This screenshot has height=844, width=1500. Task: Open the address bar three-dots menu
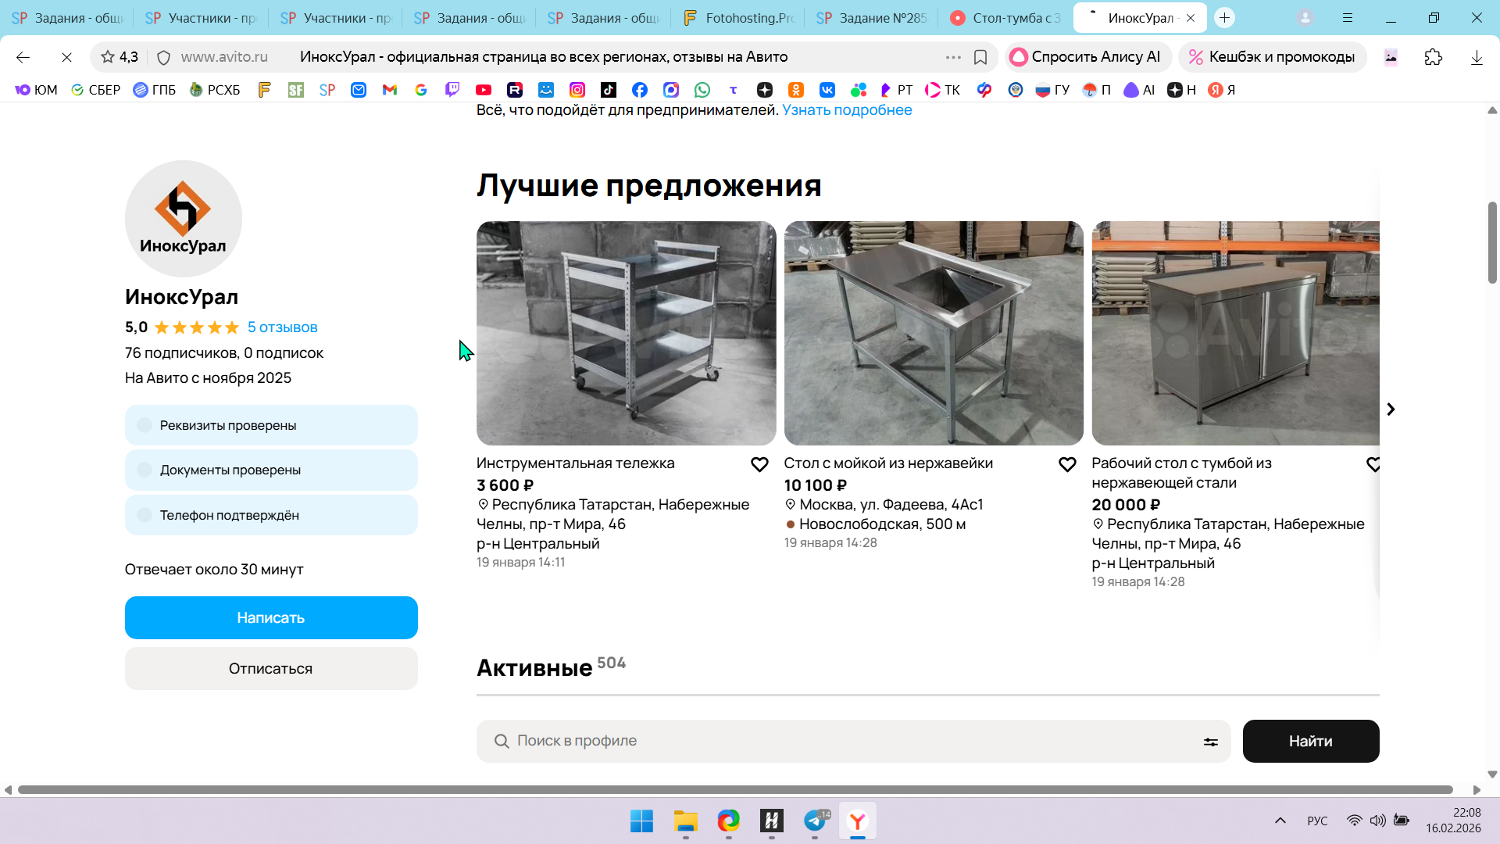[953, 57]
